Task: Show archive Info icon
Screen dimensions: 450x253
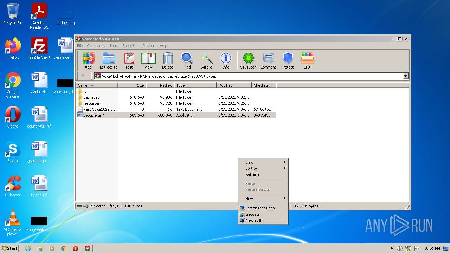Action: (226, 61)
